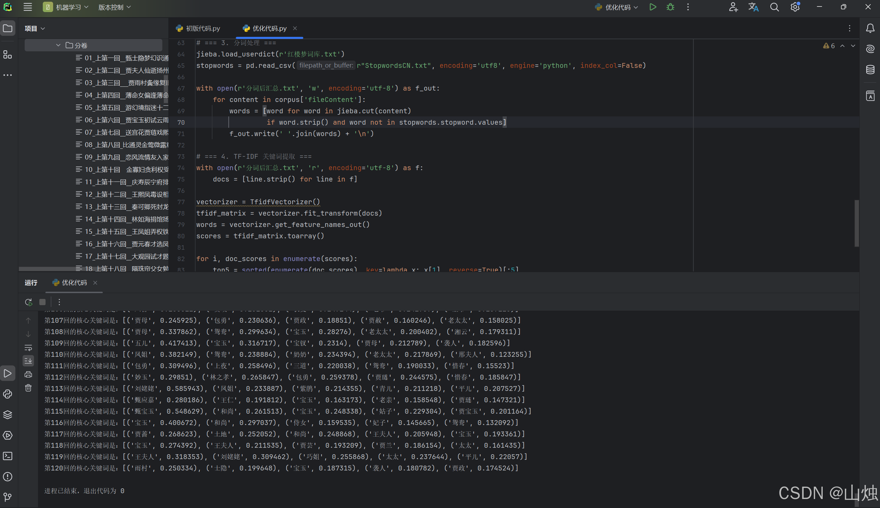Open Code With Me add-user icon

point(733,7)
